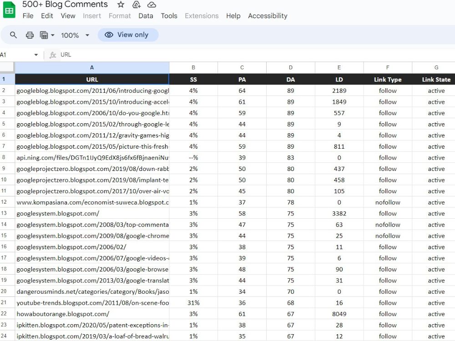Select the youtube-trends.blogspot.com URL cell

[92, 303]
